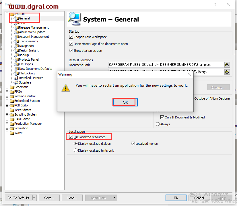Disable Use localized resources checkbox
The image size is (237, 206).
click(x=71, y=137)
